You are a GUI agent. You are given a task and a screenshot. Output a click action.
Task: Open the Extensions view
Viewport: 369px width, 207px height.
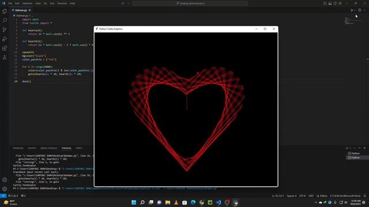(x=5, y=48)
